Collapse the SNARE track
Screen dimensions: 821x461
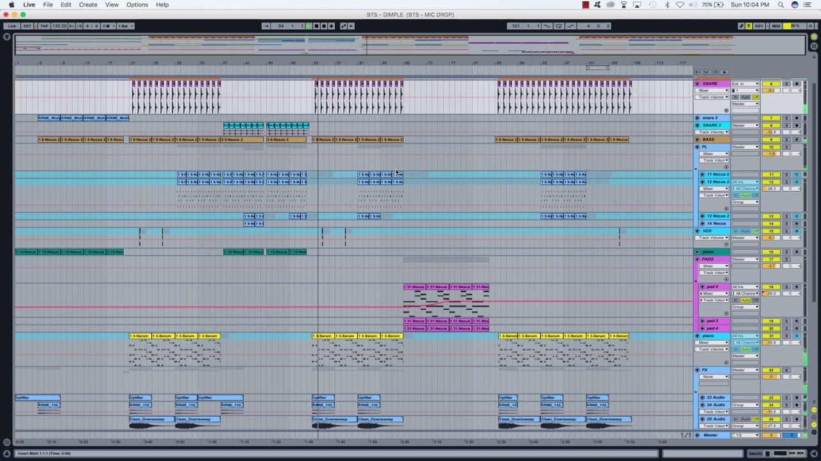[697, 84]
